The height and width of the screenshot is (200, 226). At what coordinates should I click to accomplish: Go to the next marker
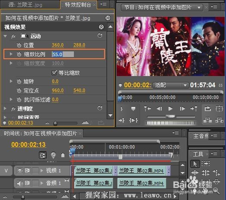pyautogui.click(x=194, y=109)
